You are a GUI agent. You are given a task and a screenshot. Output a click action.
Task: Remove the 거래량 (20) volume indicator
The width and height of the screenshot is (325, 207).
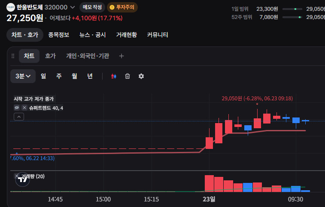[x=16, y=176]
